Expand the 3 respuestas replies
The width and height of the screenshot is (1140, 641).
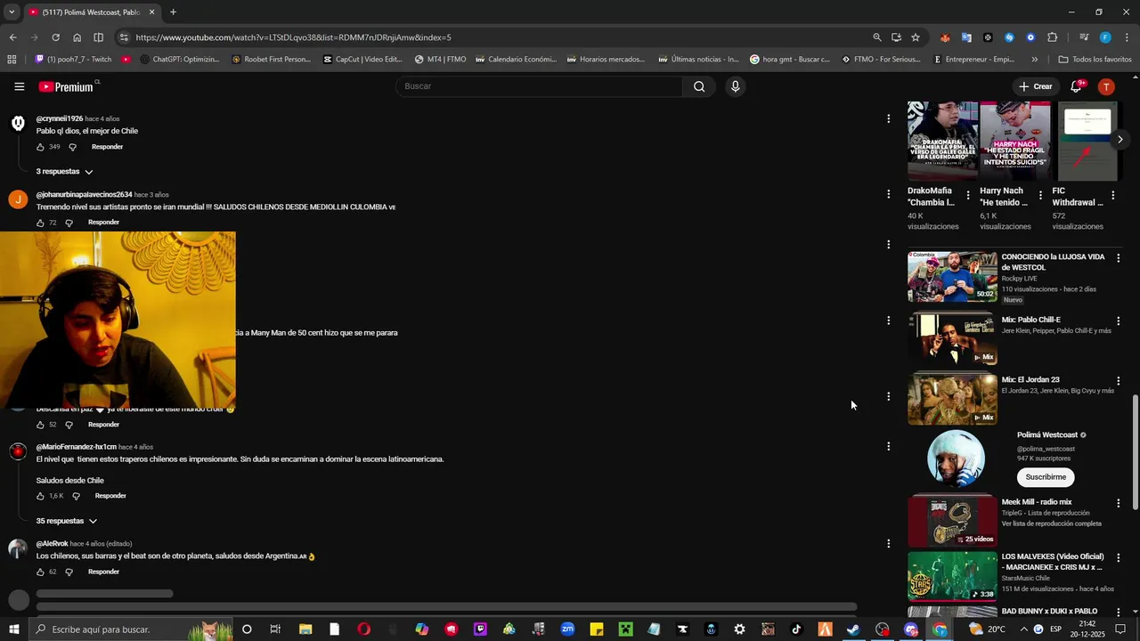64,171
